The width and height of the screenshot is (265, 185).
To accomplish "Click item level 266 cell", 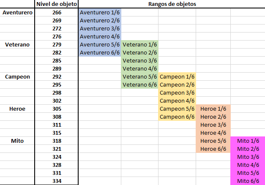I will (x=57, y=13).
